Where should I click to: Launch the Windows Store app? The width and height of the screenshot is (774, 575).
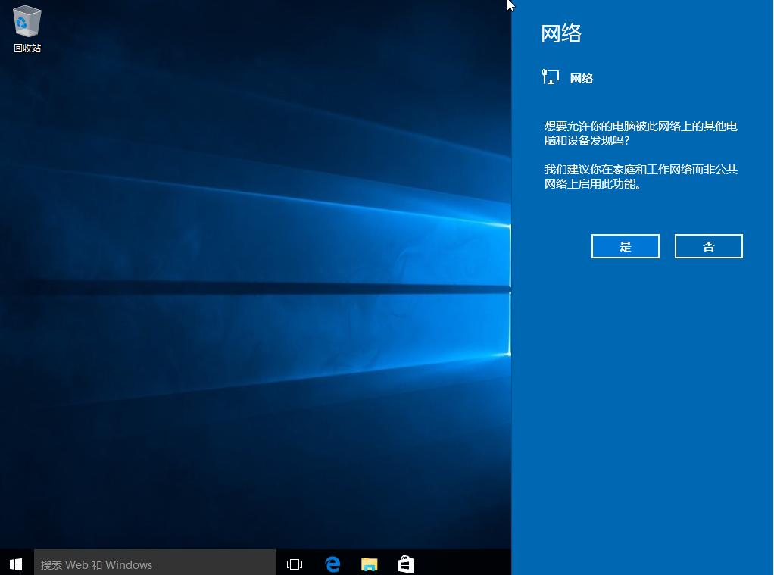406,564
